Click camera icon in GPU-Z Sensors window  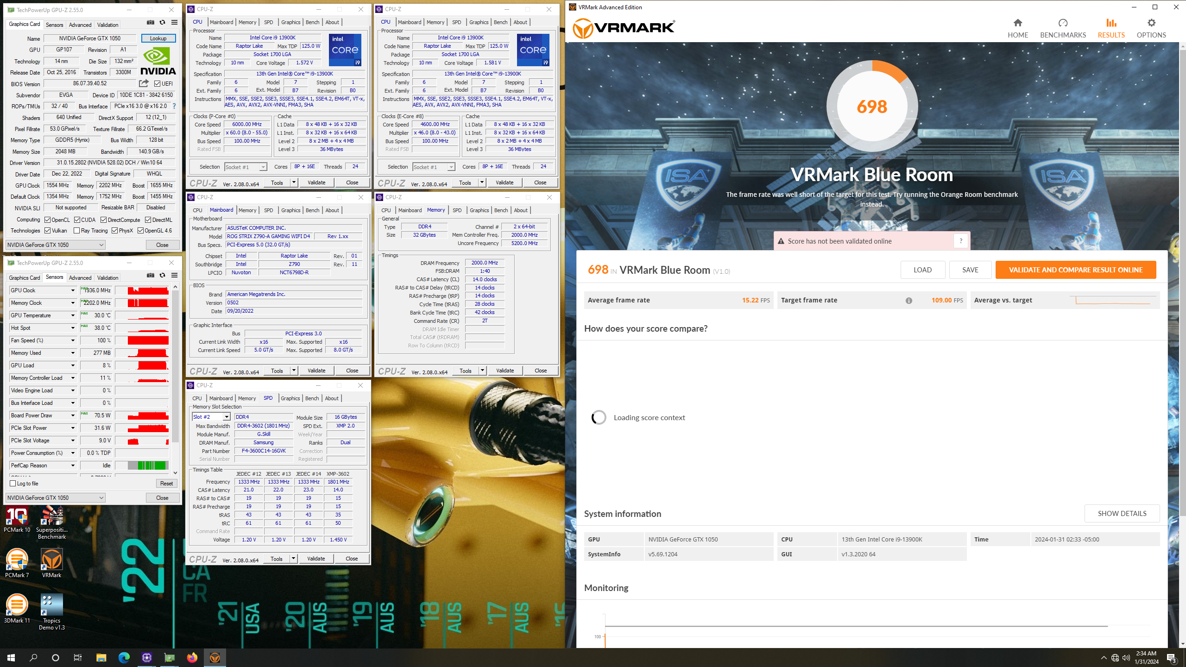151,275
